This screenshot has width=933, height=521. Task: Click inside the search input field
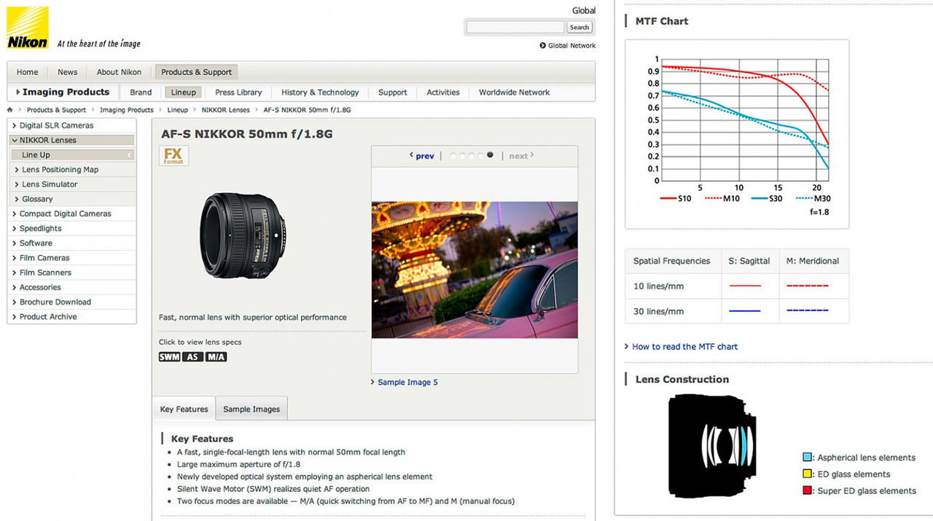(515, 26)
